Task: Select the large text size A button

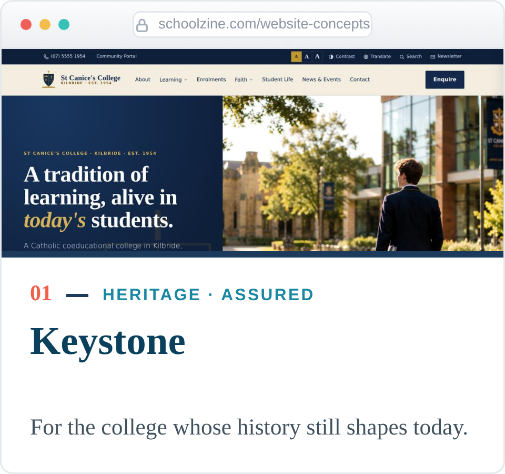Action: tap(317, 56)
